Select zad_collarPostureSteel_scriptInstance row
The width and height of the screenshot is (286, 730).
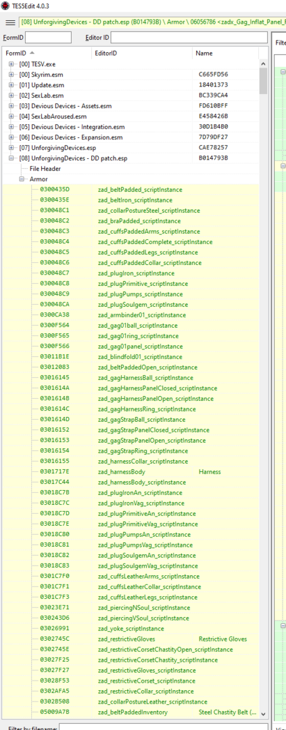[130, 210]
